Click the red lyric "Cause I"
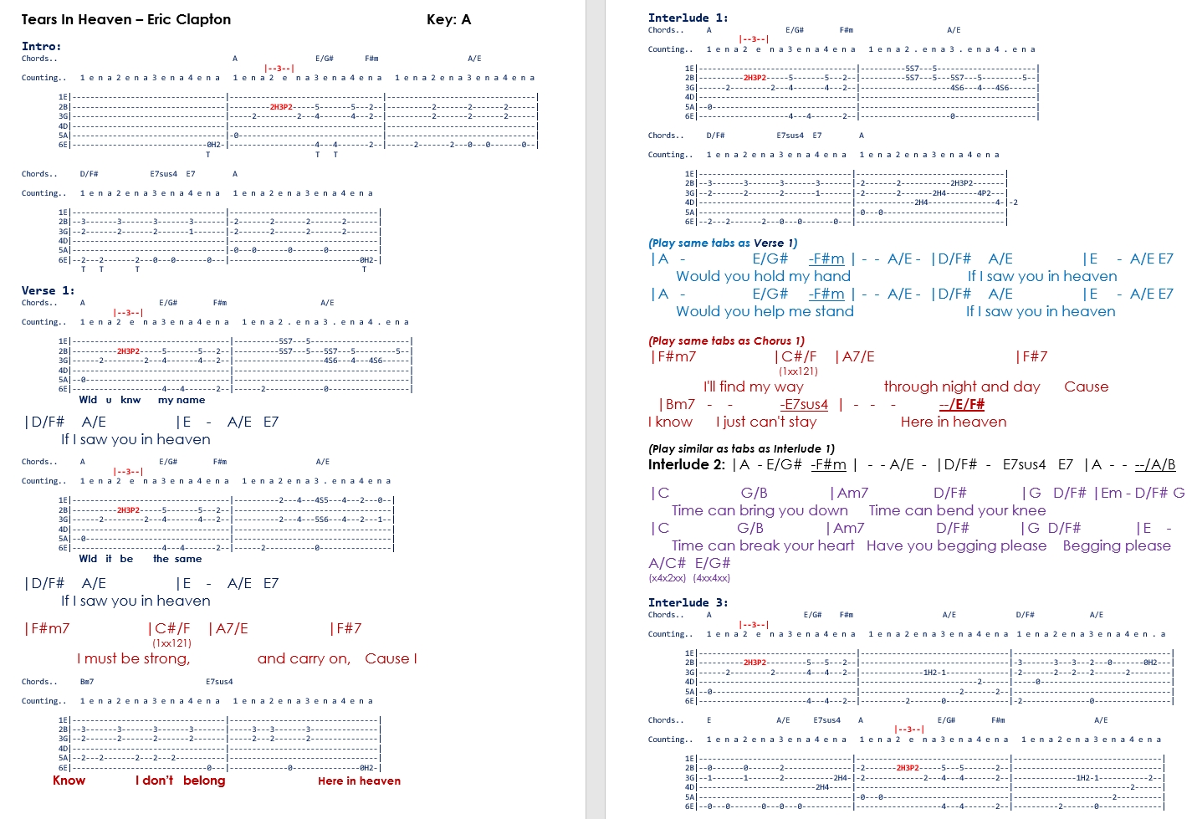The width and height of the screenshot is (1197, 819). tap(391, 658)
